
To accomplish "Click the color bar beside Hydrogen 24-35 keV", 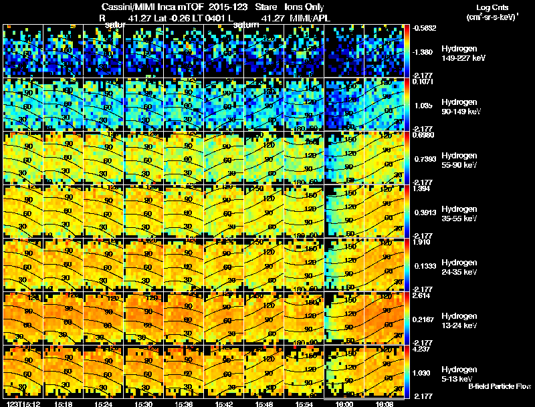I will point(407,265).
